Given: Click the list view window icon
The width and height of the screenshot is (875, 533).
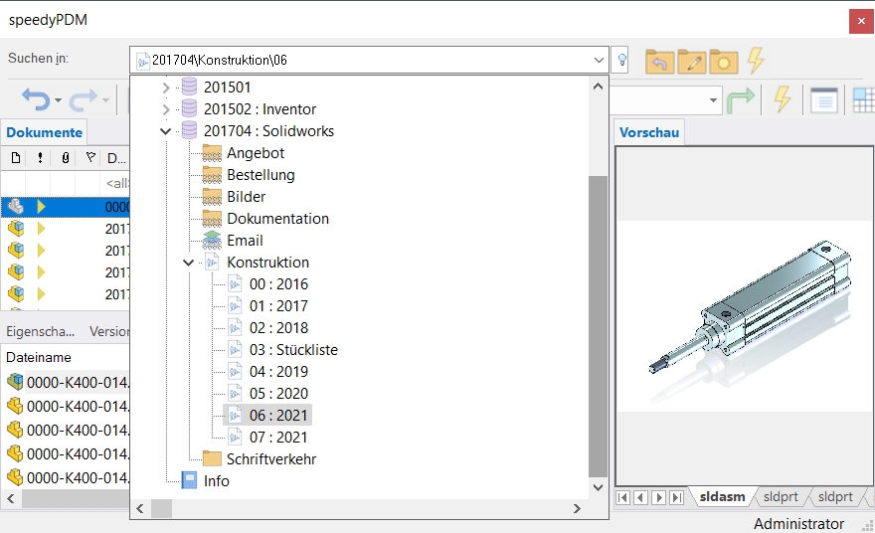Looking at the screenshot, I should coord(822,100).
